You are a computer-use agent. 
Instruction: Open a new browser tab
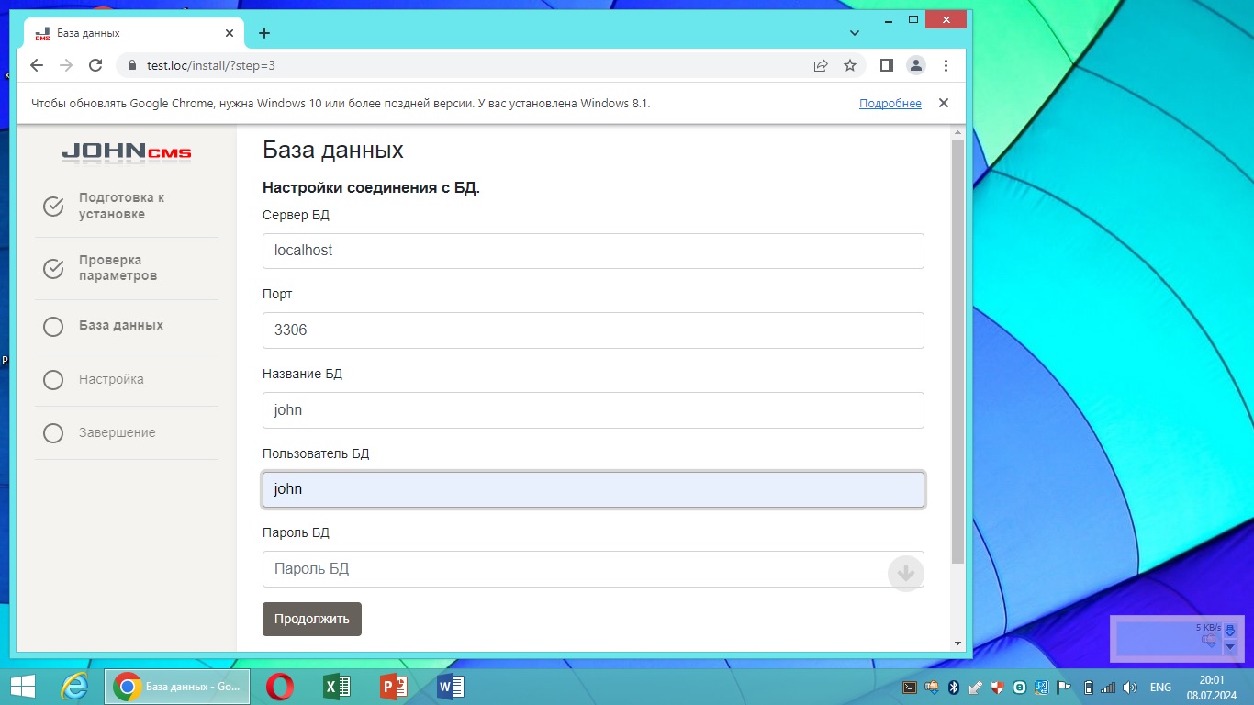[264, 33]
